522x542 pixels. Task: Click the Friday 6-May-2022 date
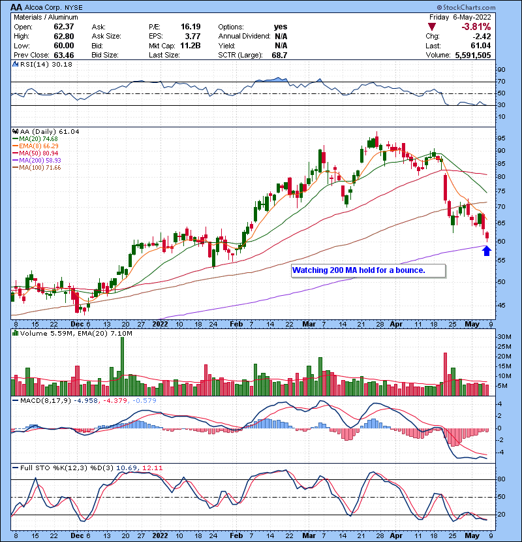[460, 17]
